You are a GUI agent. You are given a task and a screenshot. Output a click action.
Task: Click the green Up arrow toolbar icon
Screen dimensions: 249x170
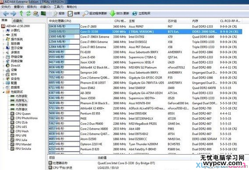(21, 14)
